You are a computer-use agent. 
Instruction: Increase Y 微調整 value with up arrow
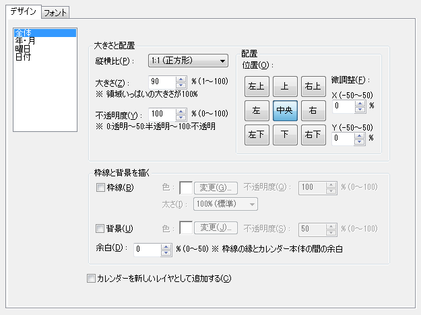point(360,135)
